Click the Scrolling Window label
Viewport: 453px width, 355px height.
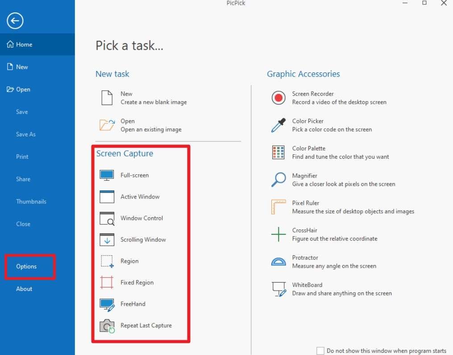(x=143, y=240)
